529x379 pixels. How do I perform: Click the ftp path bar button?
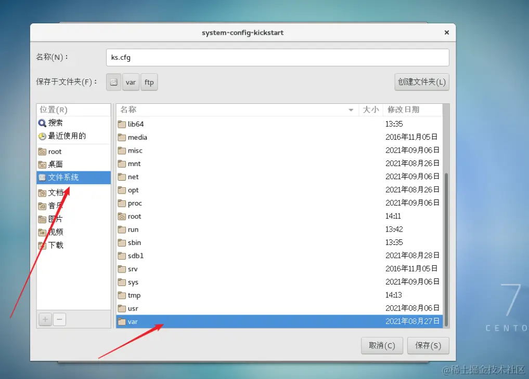(x=149, y=82)
